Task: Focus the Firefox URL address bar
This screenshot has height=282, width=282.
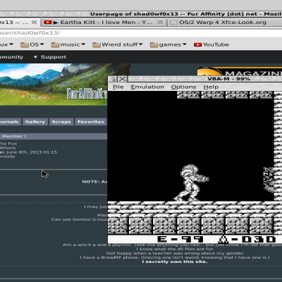Action: [141, 32]
